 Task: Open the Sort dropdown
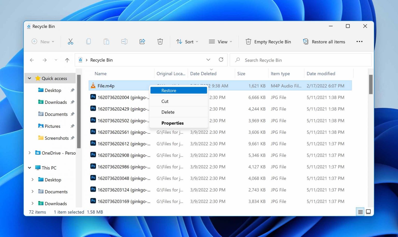(x=187, y=42)
